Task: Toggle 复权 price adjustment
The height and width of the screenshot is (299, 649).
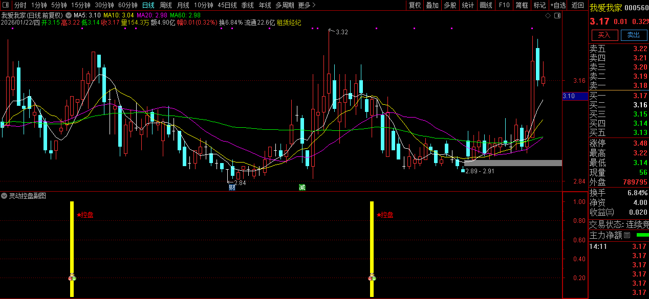Action: (415, 5)
